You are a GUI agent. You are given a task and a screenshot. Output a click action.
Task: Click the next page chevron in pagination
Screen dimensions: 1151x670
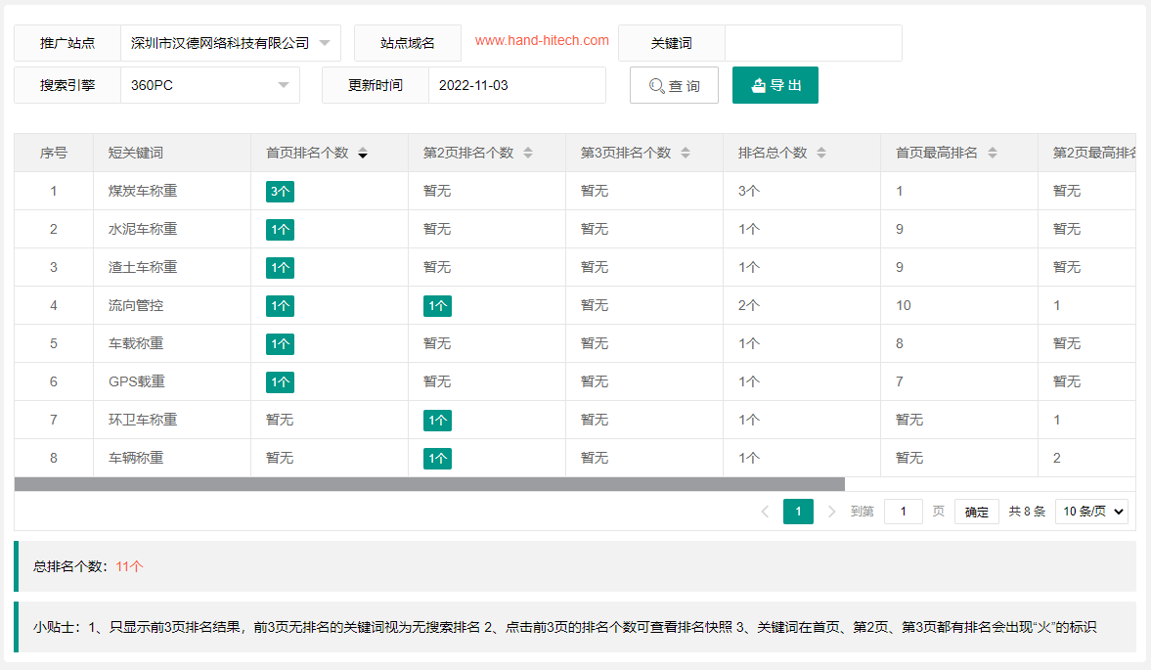831,511
